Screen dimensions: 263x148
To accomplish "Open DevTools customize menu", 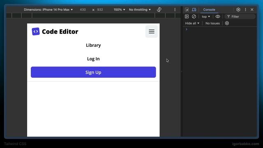I will (245, 9).
